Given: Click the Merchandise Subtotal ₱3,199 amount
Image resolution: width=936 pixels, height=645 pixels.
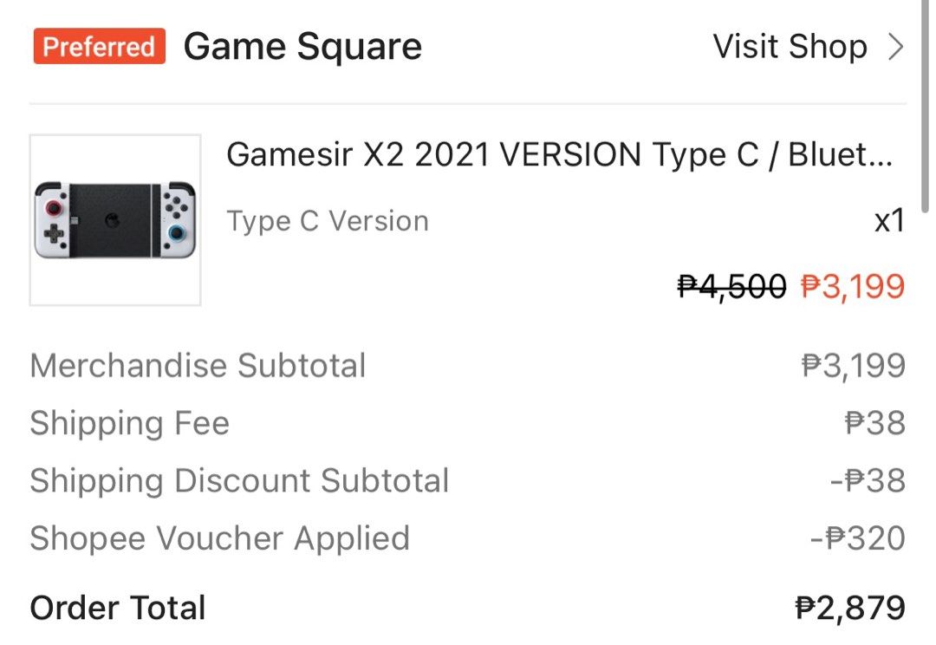Looking at the screenshot, I should (x=853, y=366).
